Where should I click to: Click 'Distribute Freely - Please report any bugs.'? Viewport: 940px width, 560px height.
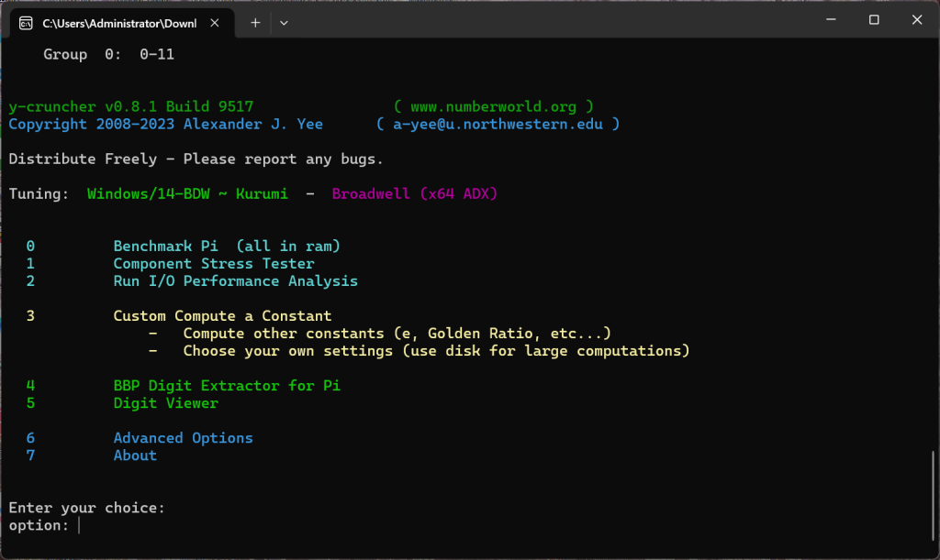196,159
